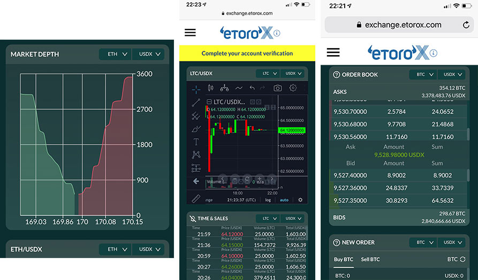Click eToroX logo on Order Book screen

398,53
